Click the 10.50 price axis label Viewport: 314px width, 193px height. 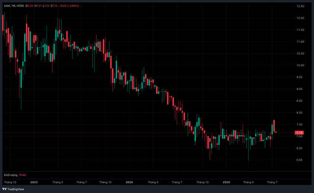[x=300, y=53]
